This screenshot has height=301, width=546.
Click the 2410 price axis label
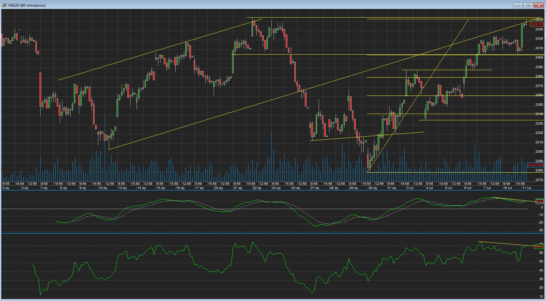[539, 48]
